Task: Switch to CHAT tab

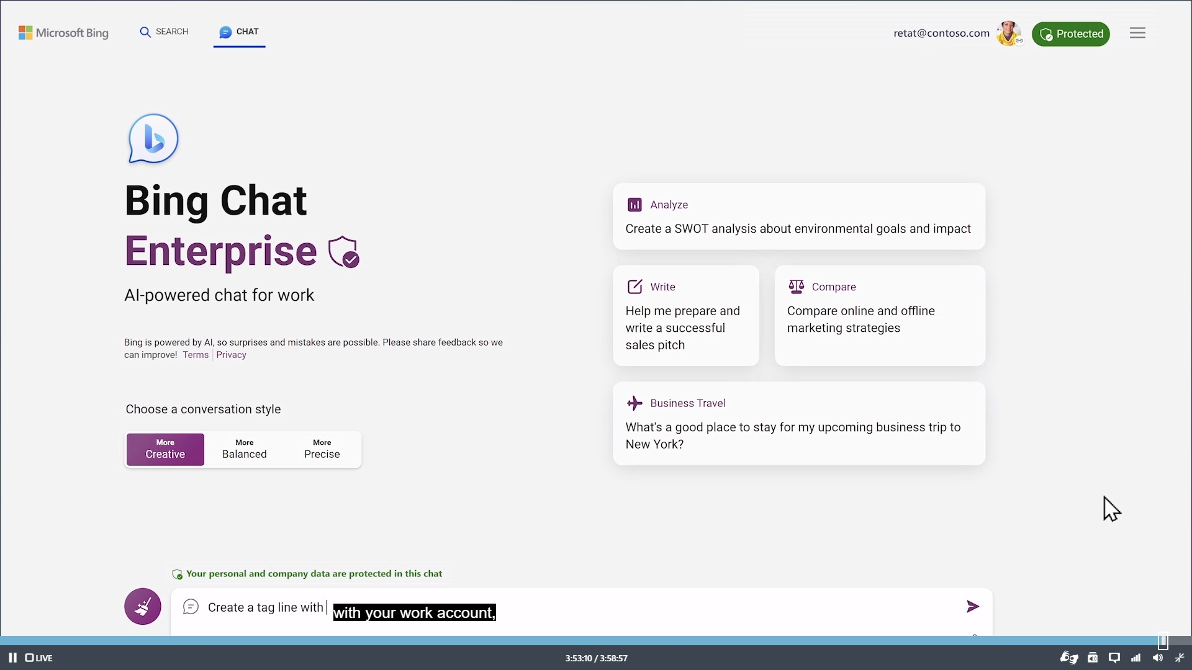Action: 239,32
